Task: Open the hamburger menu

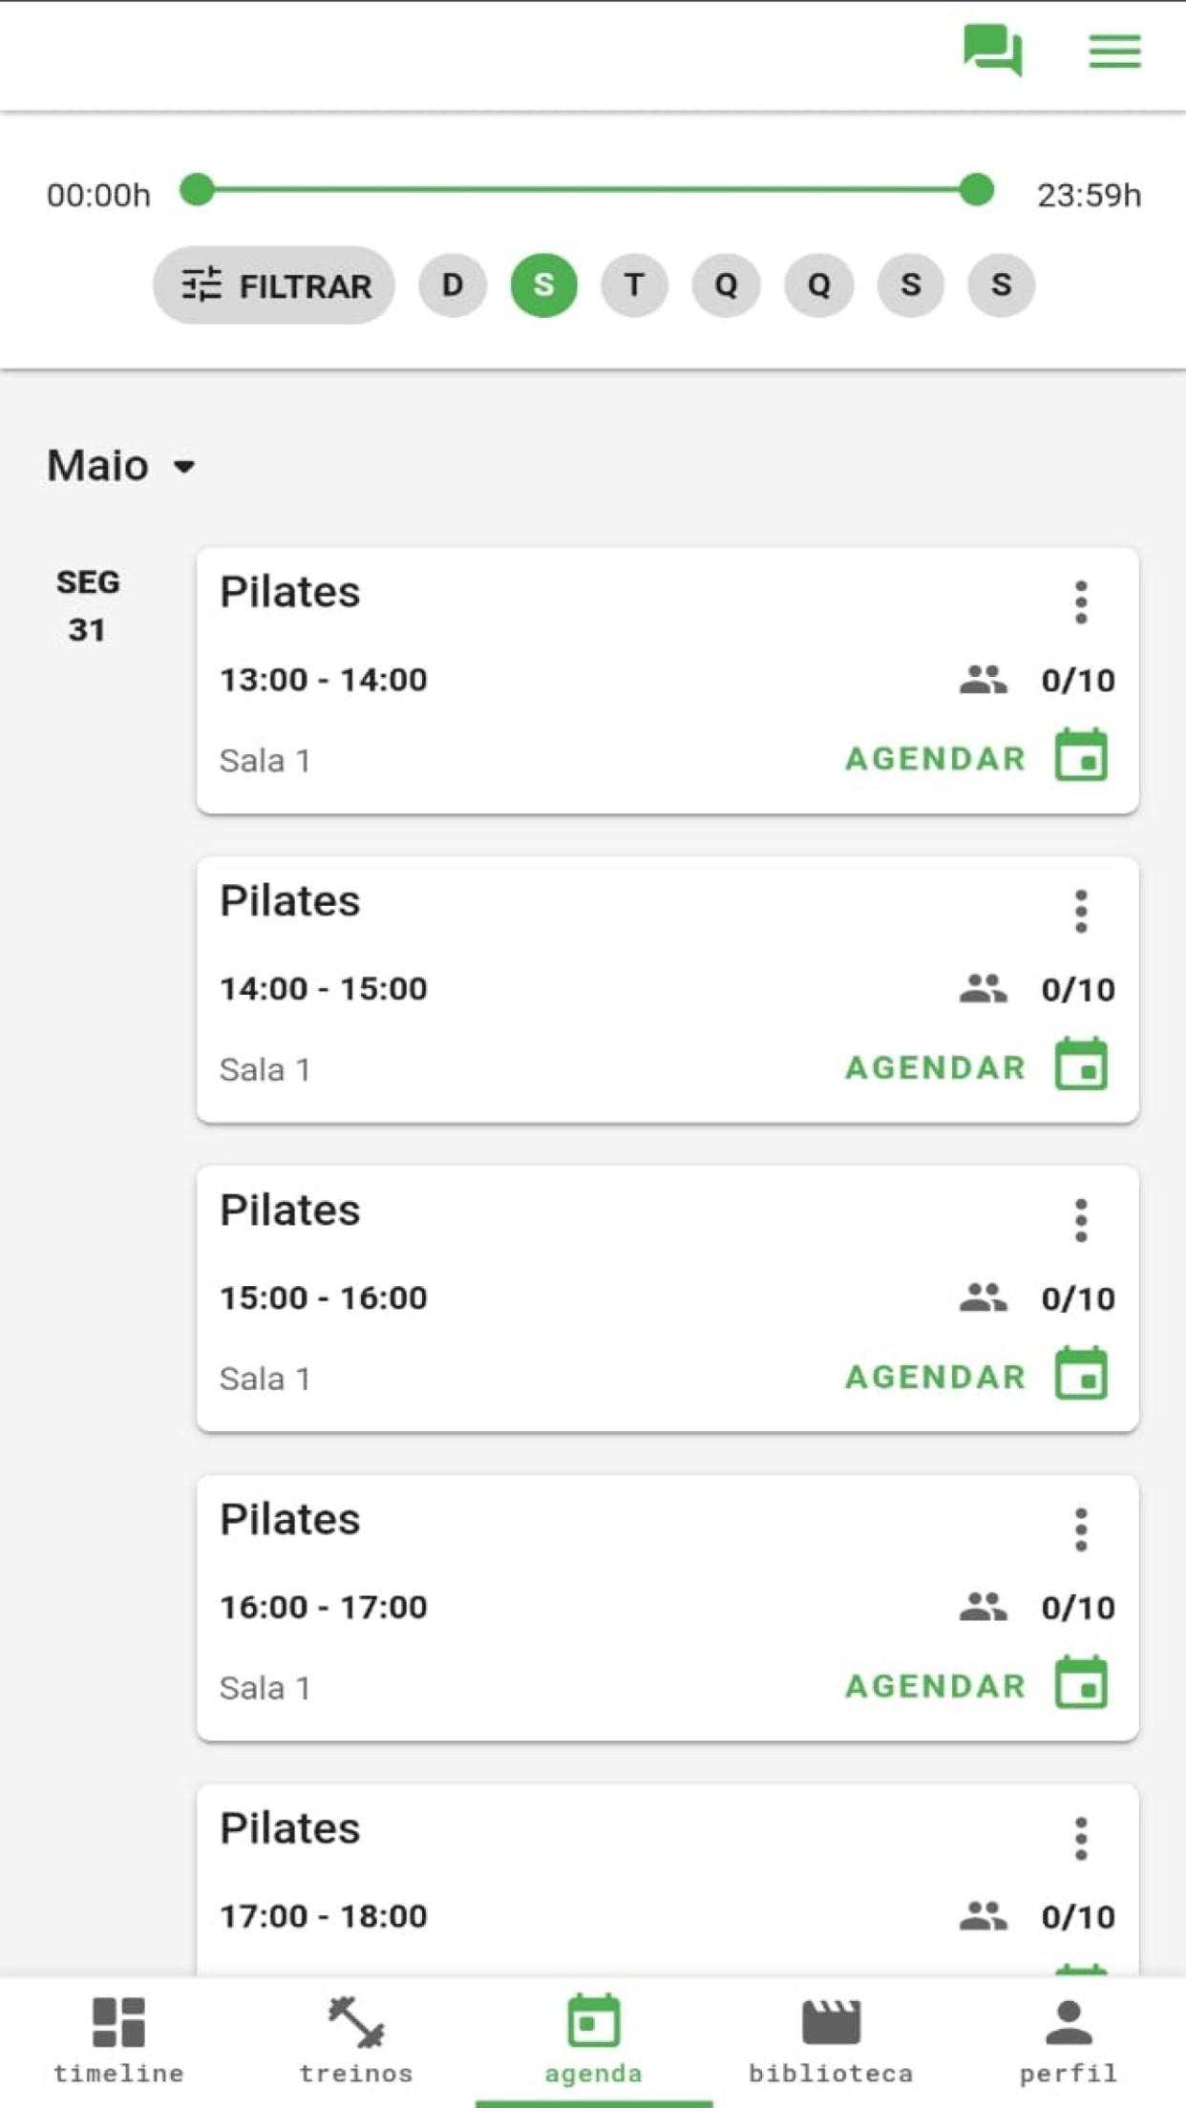Action: point(1114,52)
